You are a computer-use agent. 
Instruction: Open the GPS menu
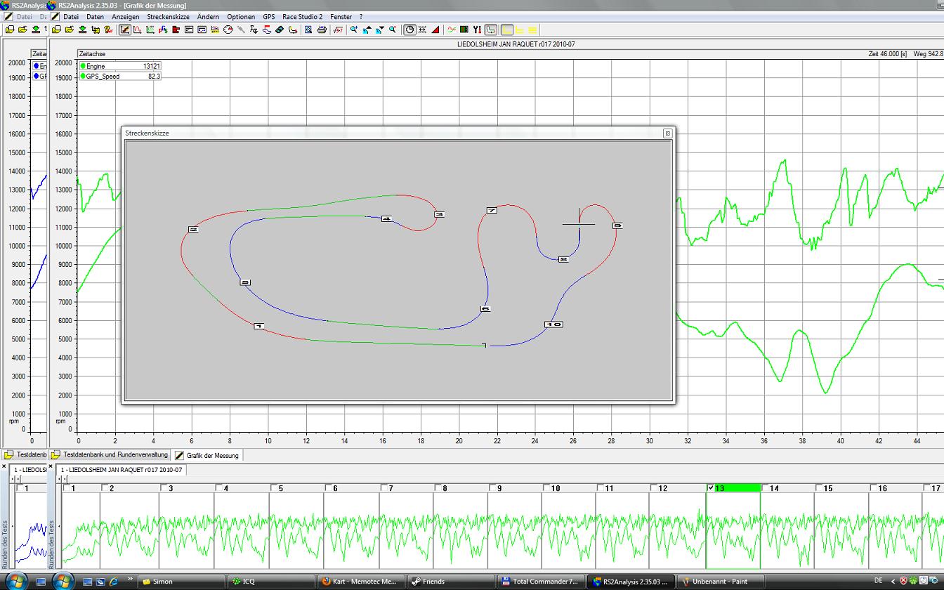point(269,16)
